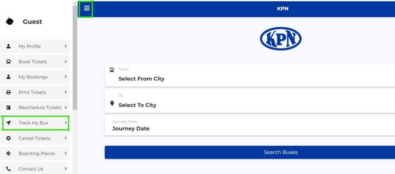Click the Boarding Places direction icon
Screen dimensions: 395x174
tap(8, 153)
